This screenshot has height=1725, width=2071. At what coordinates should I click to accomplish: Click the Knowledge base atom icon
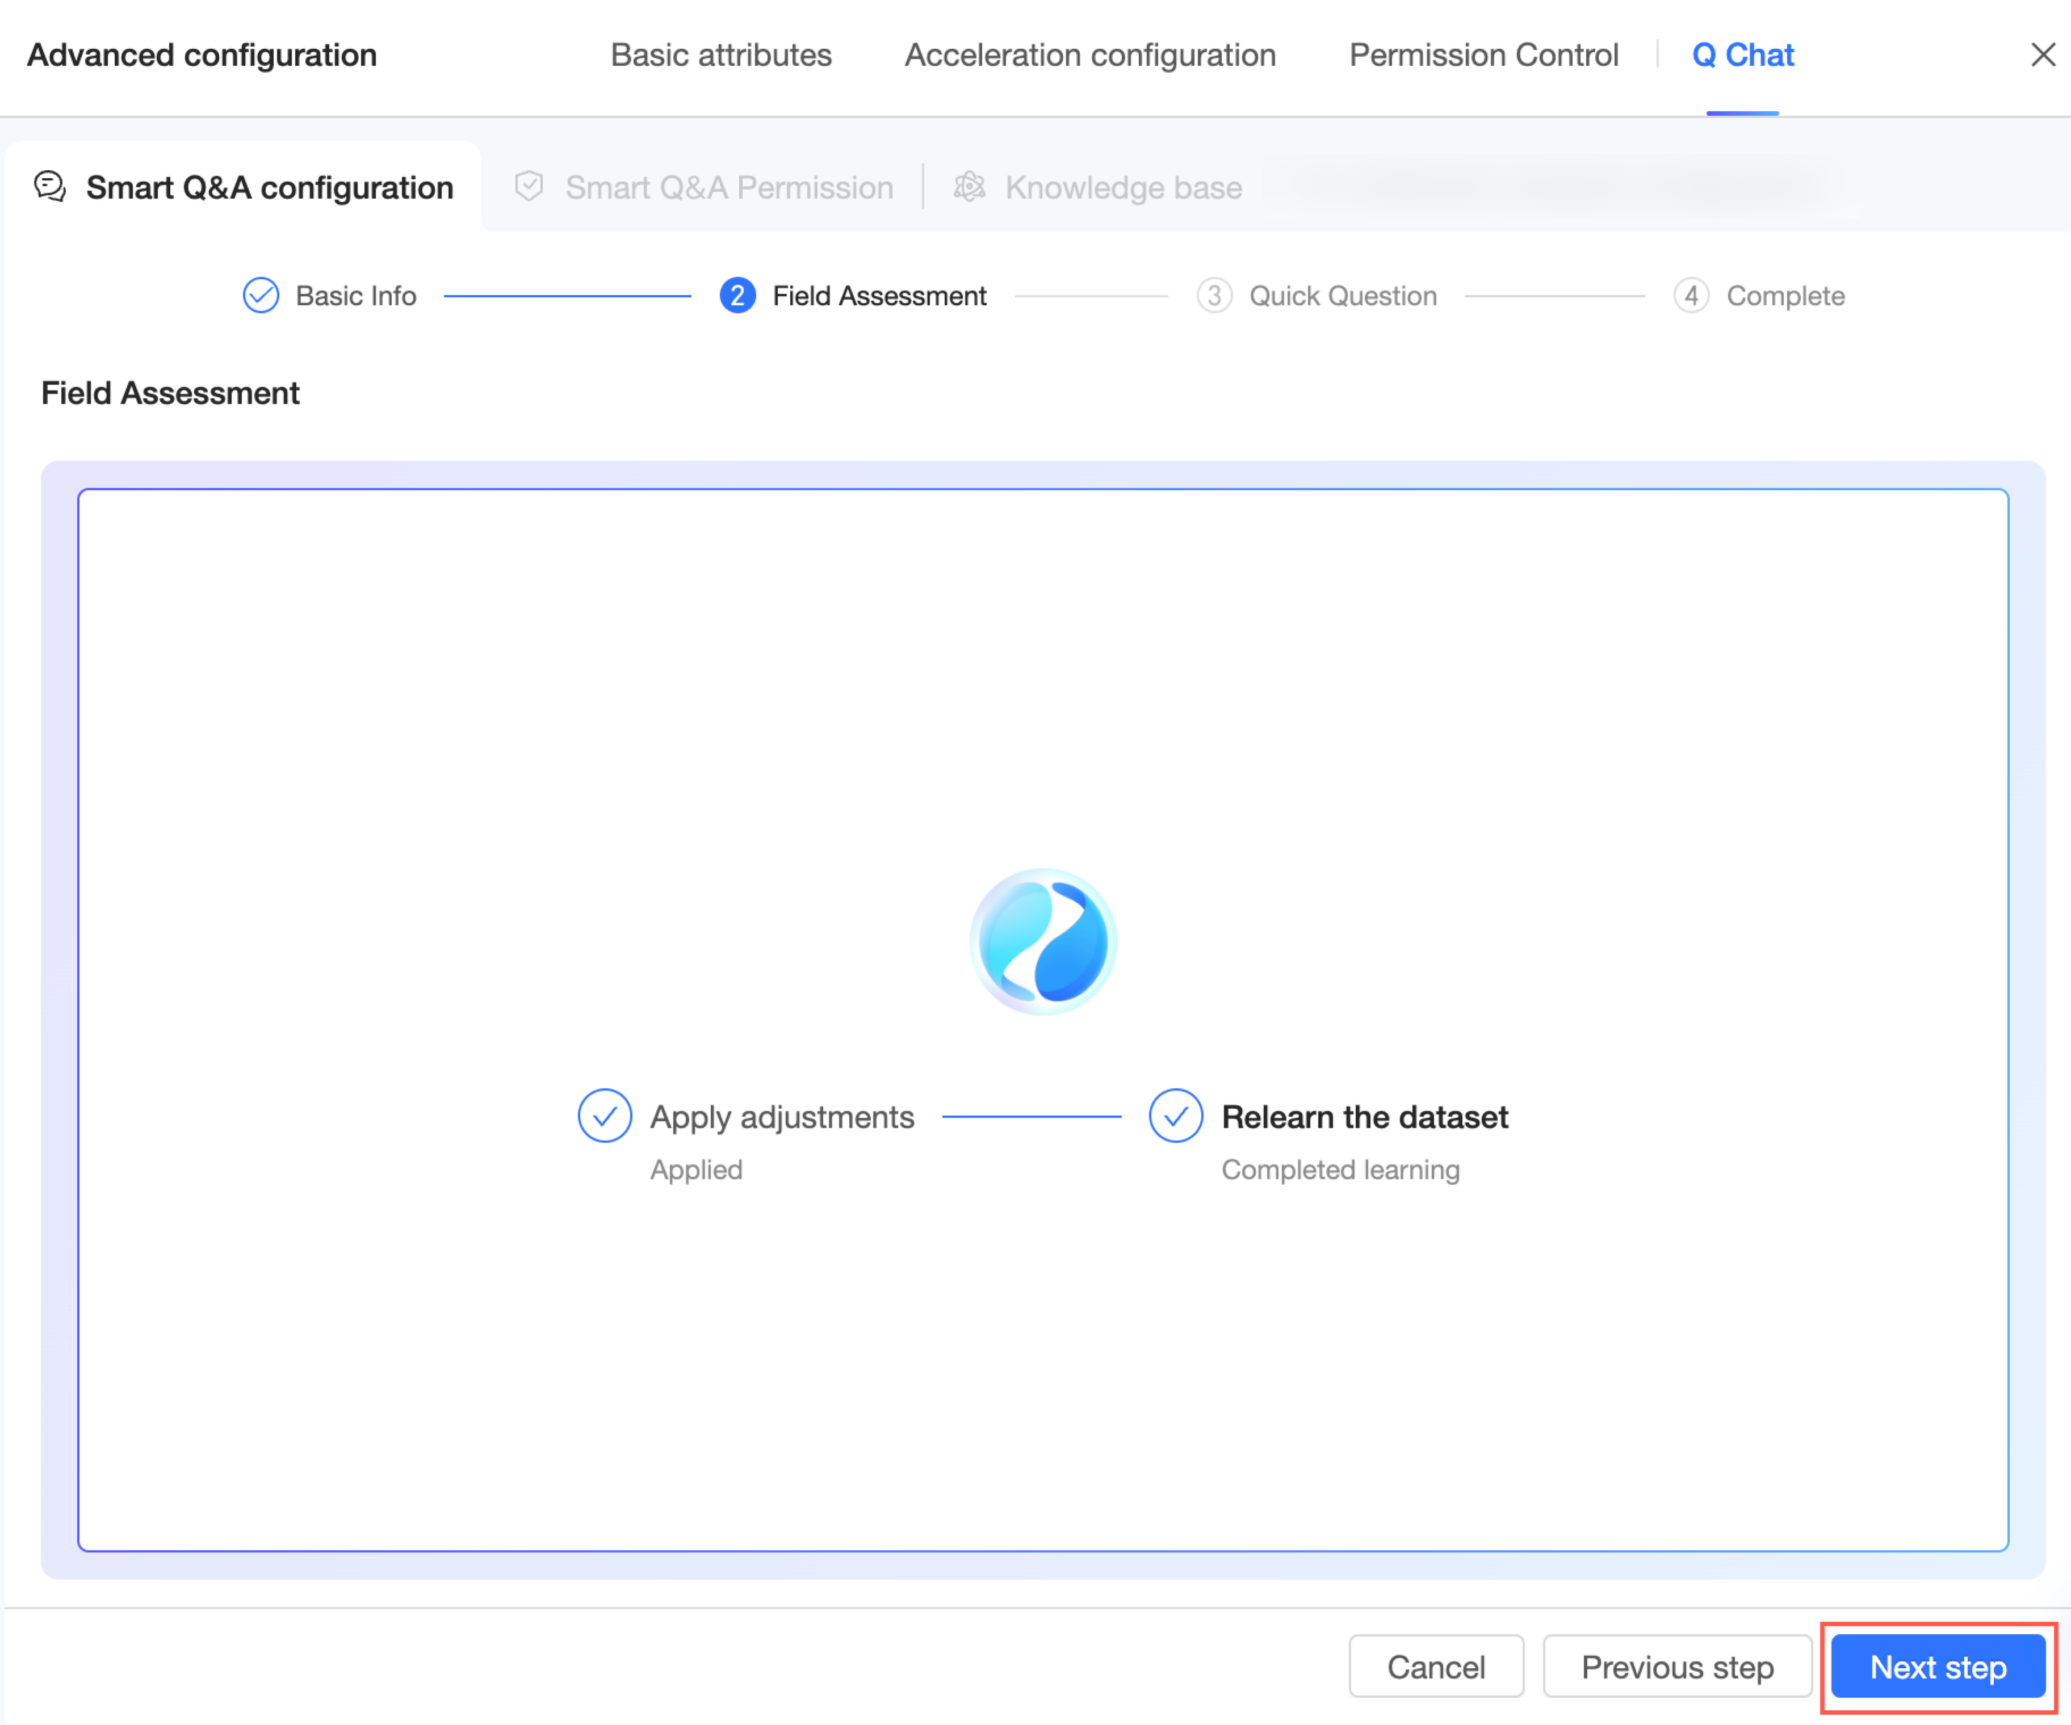tap(970, 186)
